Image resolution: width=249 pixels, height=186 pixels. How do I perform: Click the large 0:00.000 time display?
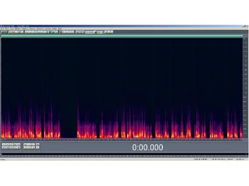coord(147,147)
